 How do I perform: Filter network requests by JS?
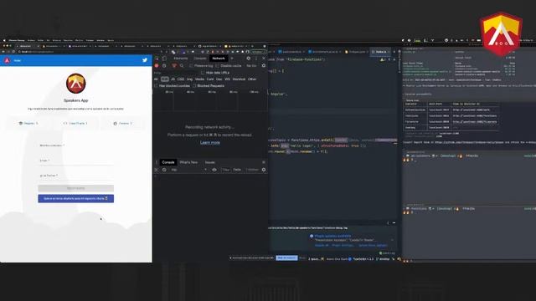[173, 79]
